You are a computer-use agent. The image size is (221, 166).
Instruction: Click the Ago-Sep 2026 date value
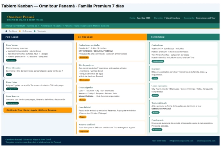pyautogui.click(x=144, y=18)
